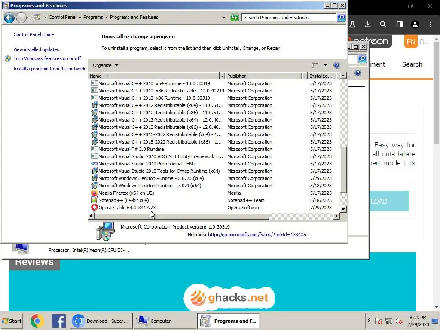Click the Chrome downloads icon
This screenshot has width=440, height=330.
(368, 24)
